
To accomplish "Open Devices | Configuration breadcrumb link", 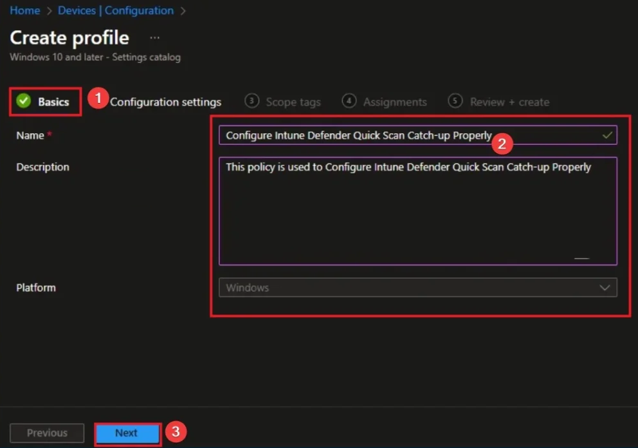I will (x=116, y=10).
